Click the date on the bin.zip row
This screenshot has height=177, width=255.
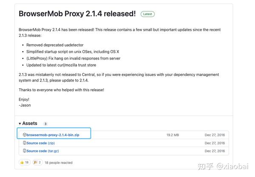[215, 135]
